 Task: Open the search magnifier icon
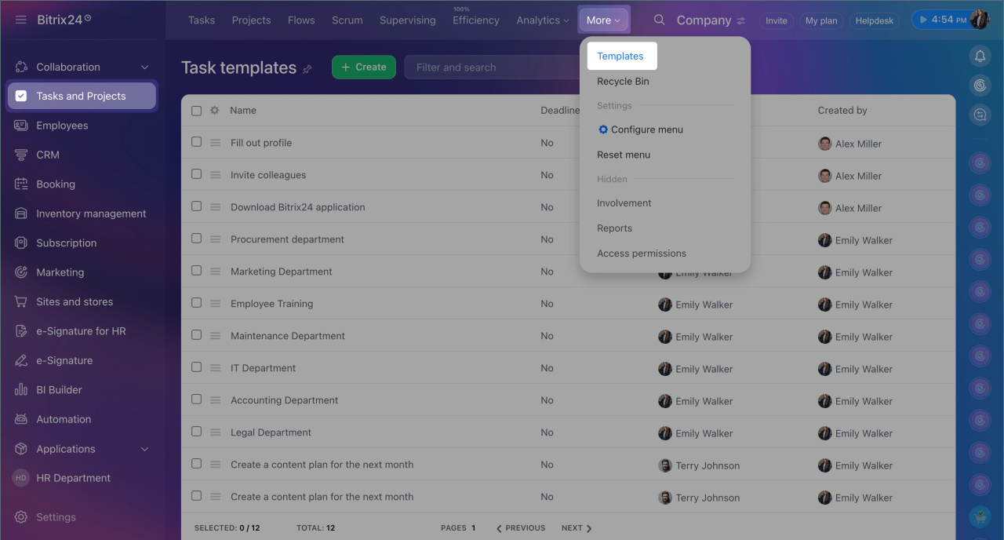click(660, 20)
